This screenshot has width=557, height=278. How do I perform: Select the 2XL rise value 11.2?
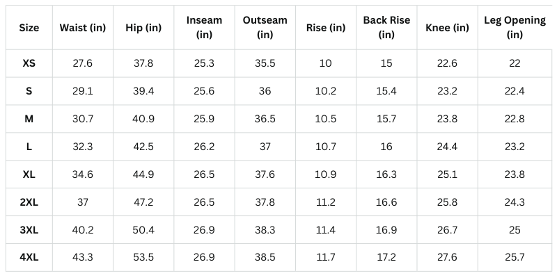coord(325,202)
